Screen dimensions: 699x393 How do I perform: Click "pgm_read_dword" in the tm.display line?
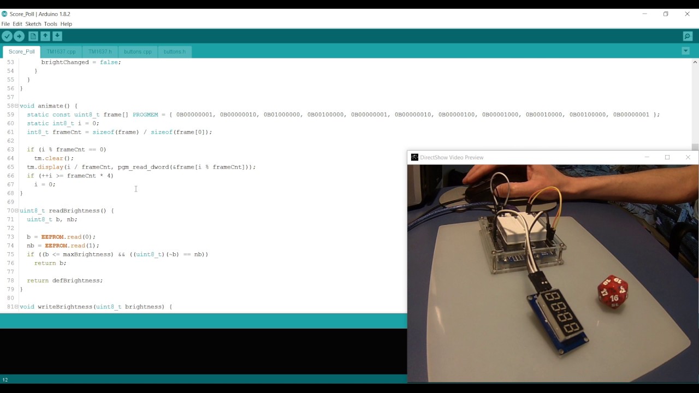143,167
